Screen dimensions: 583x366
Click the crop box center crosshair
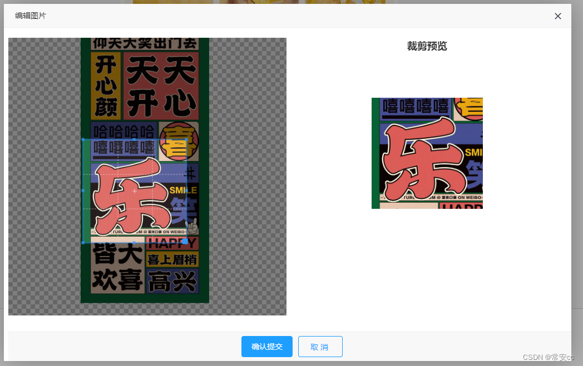point(135,191)
